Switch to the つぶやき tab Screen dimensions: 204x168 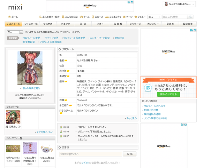(x=48, y=24)
